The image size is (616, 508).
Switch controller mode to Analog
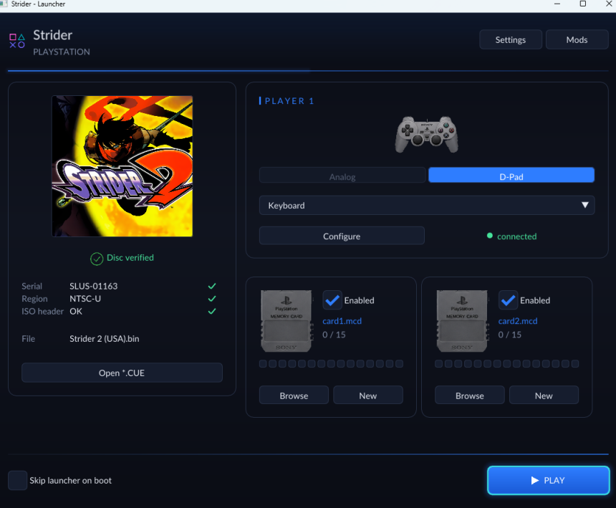(x=342, y=176)
